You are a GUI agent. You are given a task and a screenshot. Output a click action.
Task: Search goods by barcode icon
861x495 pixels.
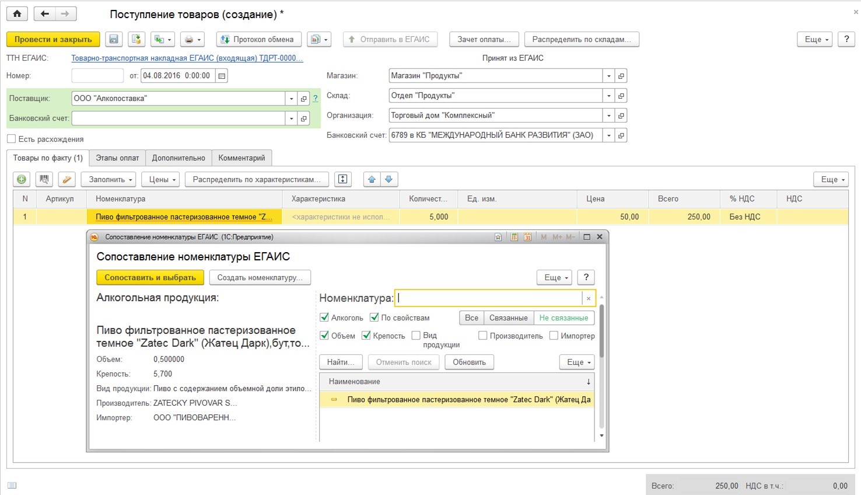pyautogui.click(x=44, y=179)
